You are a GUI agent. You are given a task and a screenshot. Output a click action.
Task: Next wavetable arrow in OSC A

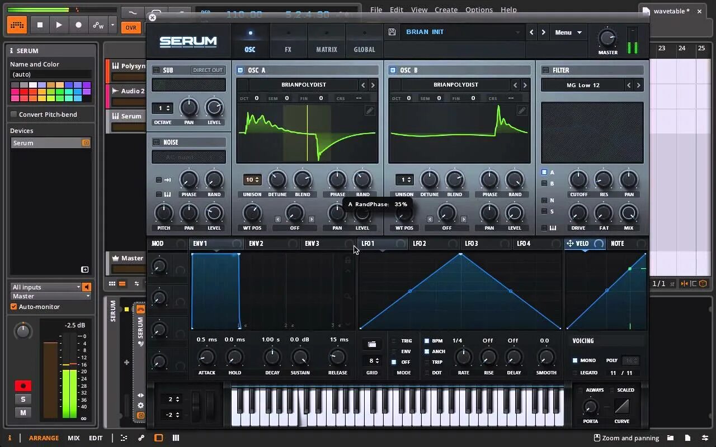point(373,85)
